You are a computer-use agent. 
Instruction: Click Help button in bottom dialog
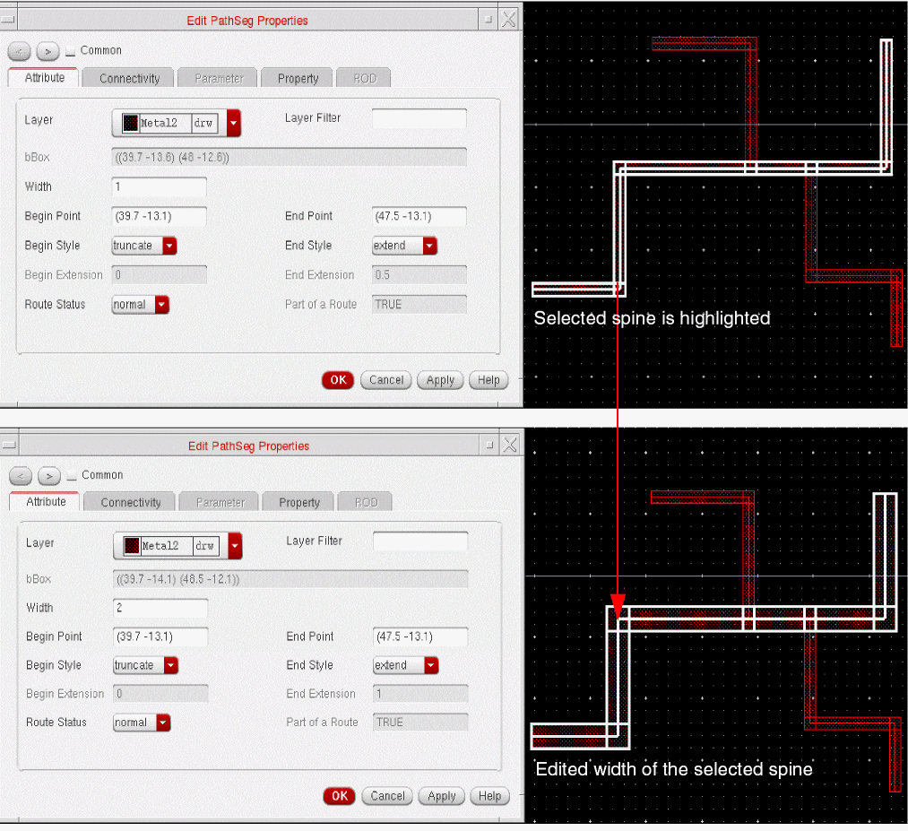pyautogui.click(x=489, y=796)
